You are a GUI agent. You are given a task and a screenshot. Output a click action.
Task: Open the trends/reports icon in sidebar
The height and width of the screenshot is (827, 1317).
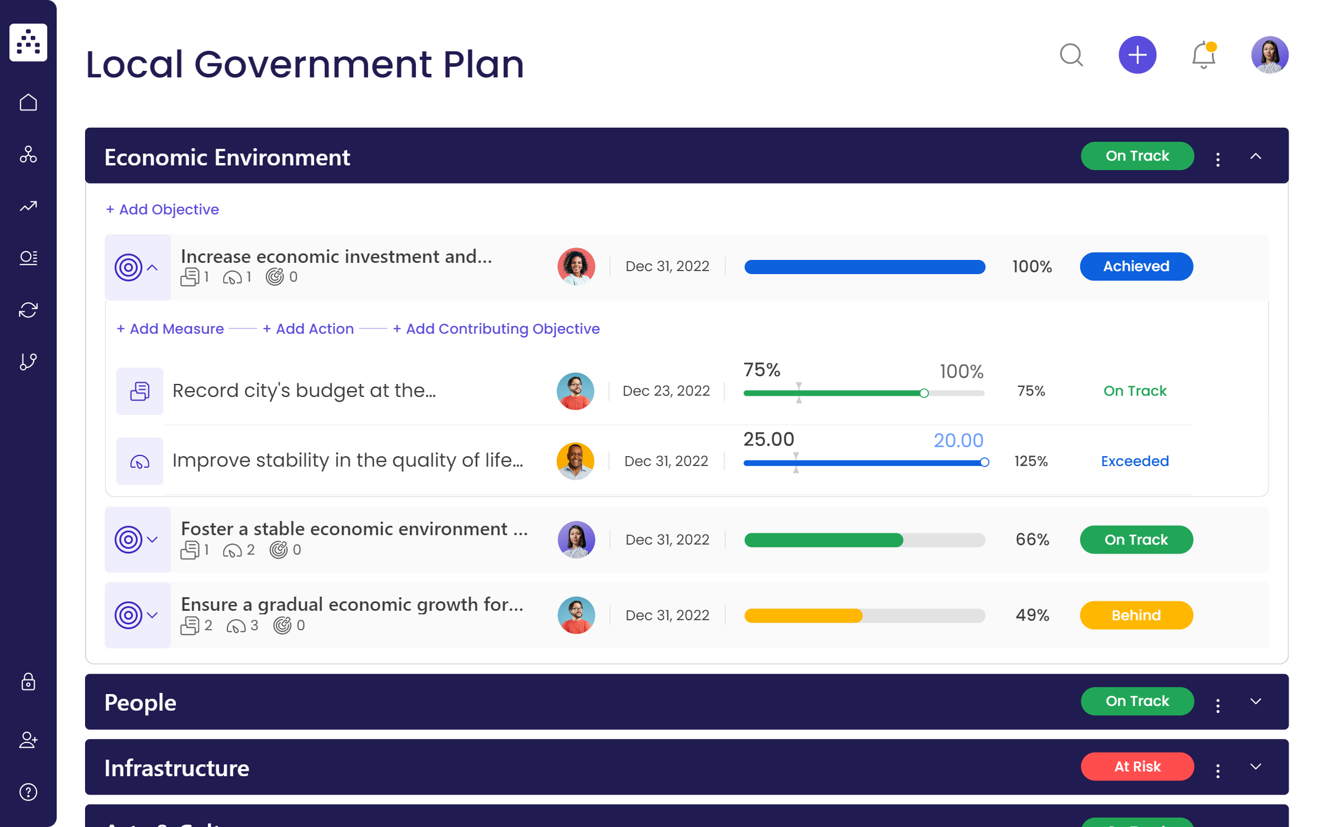(x=28, y=206)
